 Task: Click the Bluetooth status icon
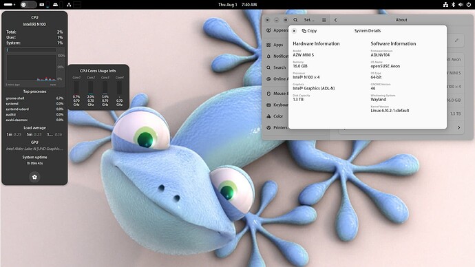point(454,5)
